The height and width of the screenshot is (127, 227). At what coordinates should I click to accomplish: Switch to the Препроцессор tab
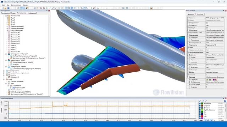click(5, 13)
